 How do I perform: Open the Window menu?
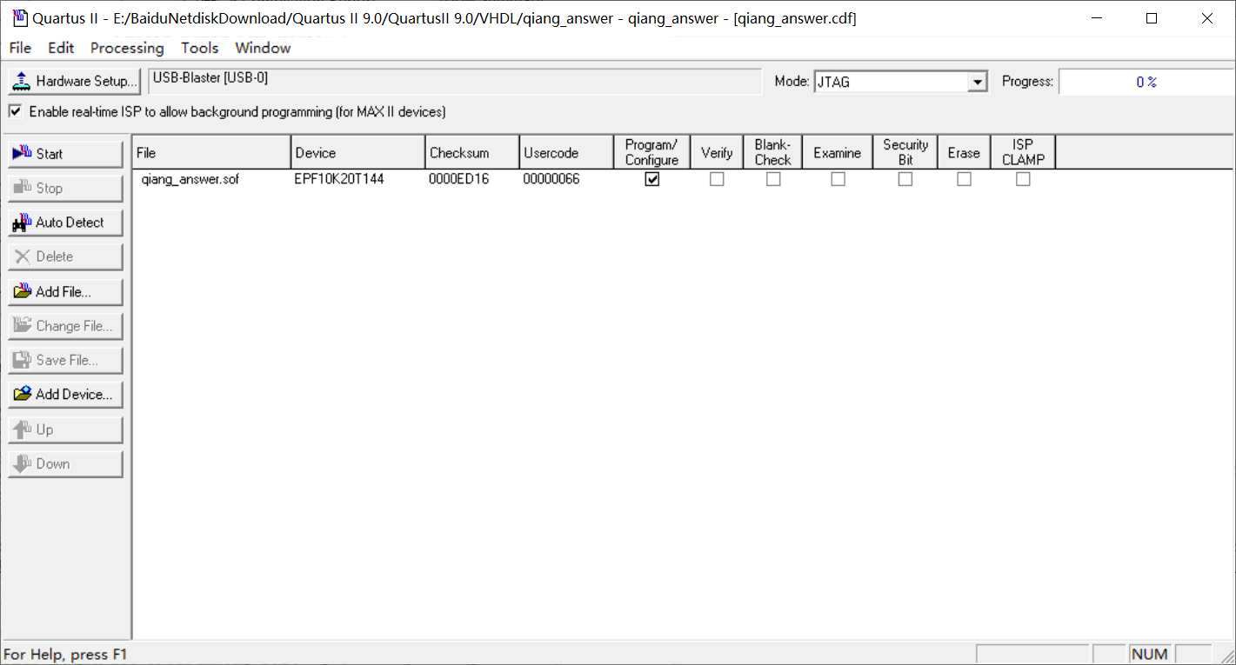click(x=263, y=48)
